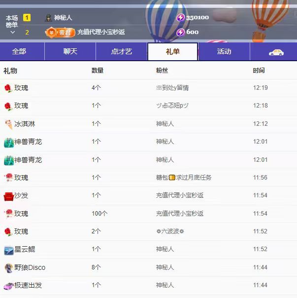Click the 野狼Disco gift icon
The width and height of the screenshot is (297, 298).
coord(8,268)
